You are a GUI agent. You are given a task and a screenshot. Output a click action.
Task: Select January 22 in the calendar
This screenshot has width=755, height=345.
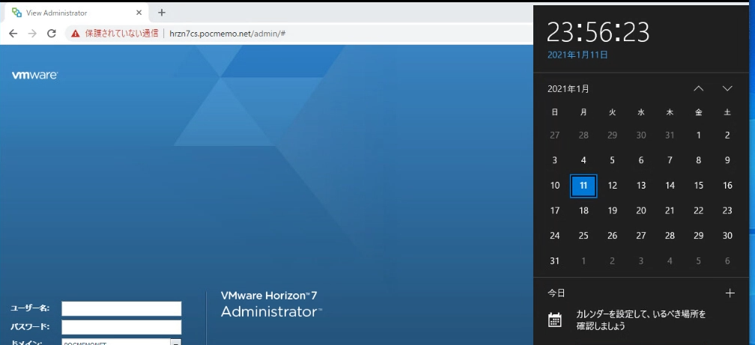pyautogui.click(x=699, y=211)
